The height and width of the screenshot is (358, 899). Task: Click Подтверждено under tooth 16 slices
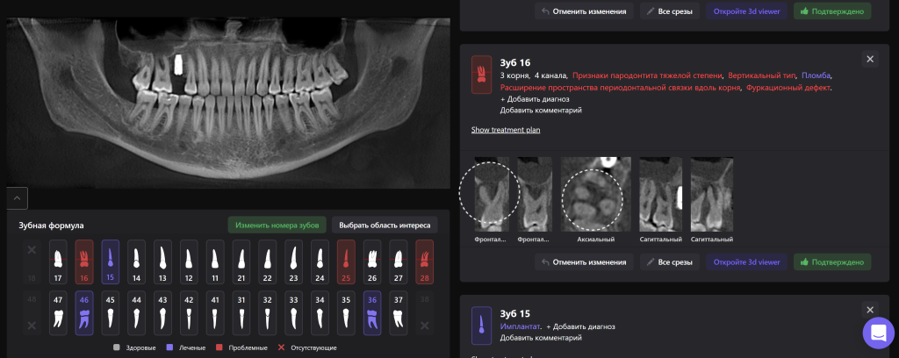pos(832,261)
